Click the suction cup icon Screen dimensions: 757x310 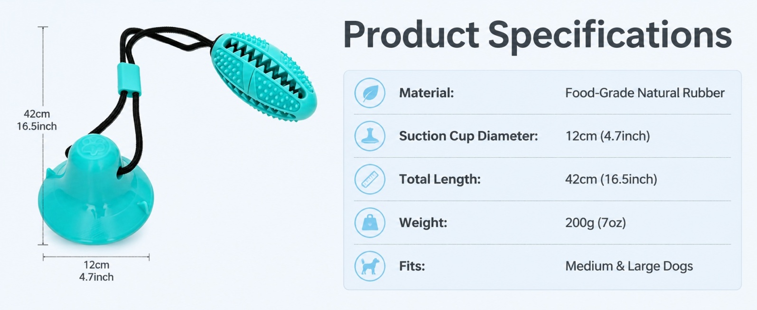(370, 136)
